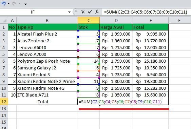Select price 'Rp 1.960.000'
This screenshot has width=191, height=129.
(116, 41)
